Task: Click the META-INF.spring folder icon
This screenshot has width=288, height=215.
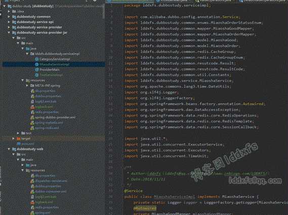Action: [32, 86]
